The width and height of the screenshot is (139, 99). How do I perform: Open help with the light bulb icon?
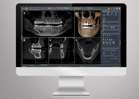[119, 8]
